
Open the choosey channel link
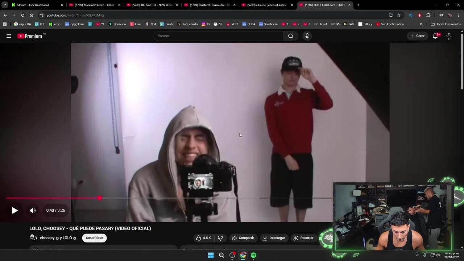pos(47,238)
